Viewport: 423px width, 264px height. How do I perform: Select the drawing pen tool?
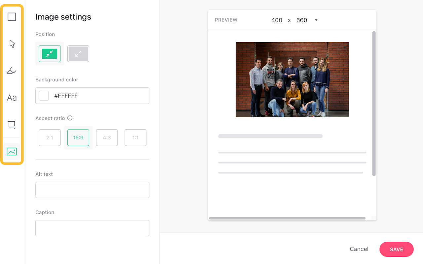pyautogui.click(x=12, y=71)
